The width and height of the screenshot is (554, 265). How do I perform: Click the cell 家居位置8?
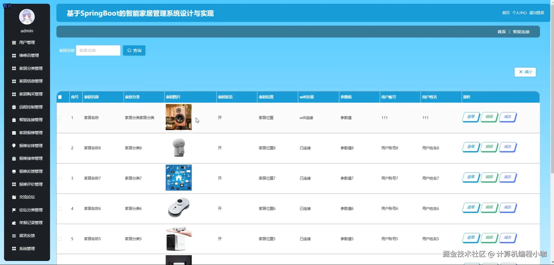click(x=267, y=148)
